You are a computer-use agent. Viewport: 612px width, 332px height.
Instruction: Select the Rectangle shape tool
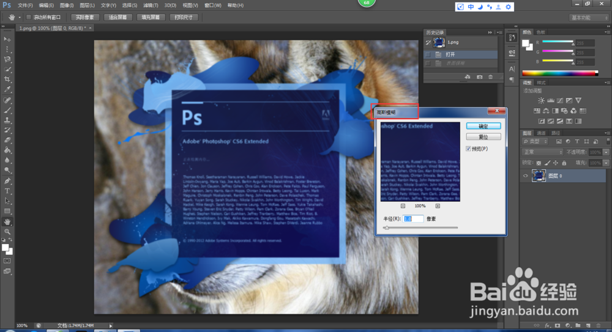[7, 211]
